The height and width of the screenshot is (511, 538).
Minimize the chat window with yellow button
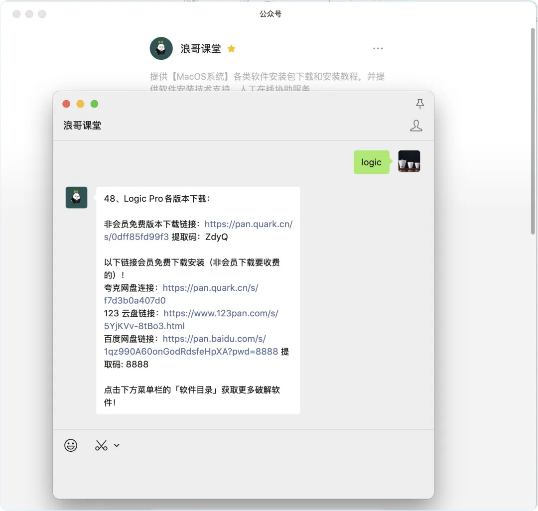click(80, 104)
